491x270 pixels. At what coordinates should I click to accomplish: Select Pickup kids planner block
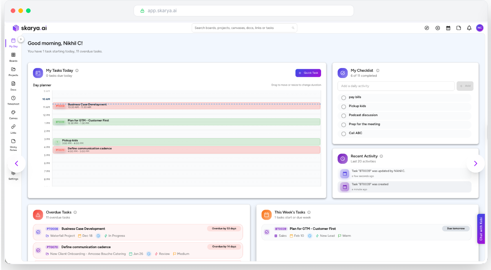point(186,142)
